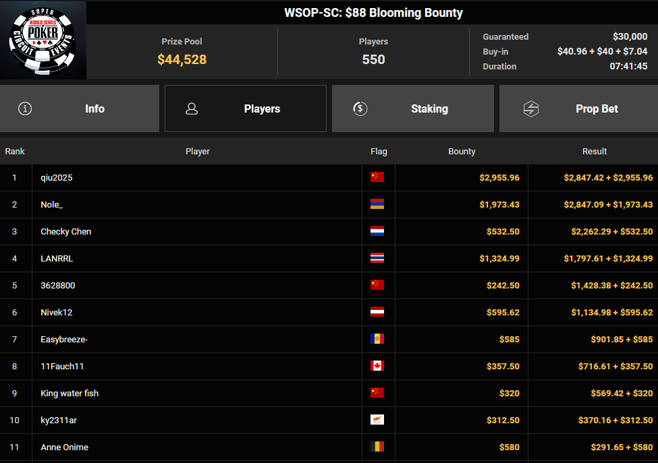Screen dimensions: 658x463
Task: Click the Players person icon
Action: 192,109
